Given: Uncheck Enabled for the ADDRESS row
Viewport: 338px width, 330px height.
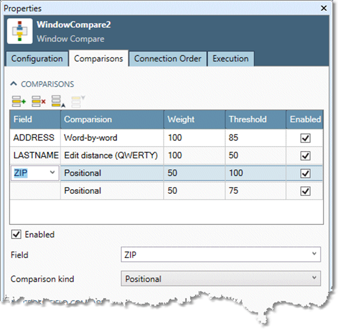Looking at the screenshot, I should (305, 138).
